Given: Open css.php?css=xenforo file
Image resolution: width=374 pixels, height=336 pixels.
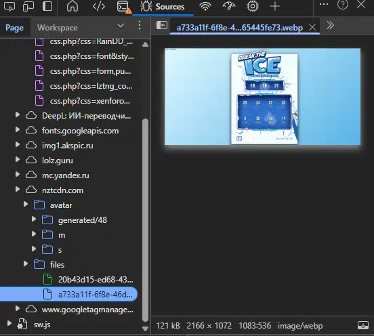Looking at the screenshot, I should pyautogui.click(x=90, y=101).
